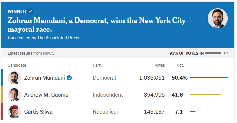Click the Votes column header
This screenshot has width=237, height=123.
[x=160, y=65]
